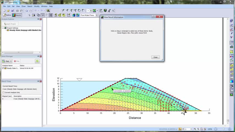Click the grid spacing stepper arrows
Screen dimensions: 235x132
[x=191, y=129]
